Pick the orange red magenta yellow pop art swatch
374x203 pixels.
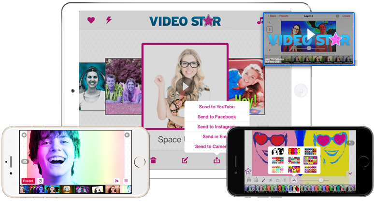[x=294, y=151]
